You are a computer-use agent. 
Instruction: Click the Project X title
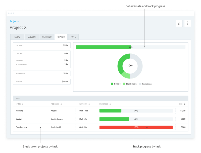[x=18, y=28]
